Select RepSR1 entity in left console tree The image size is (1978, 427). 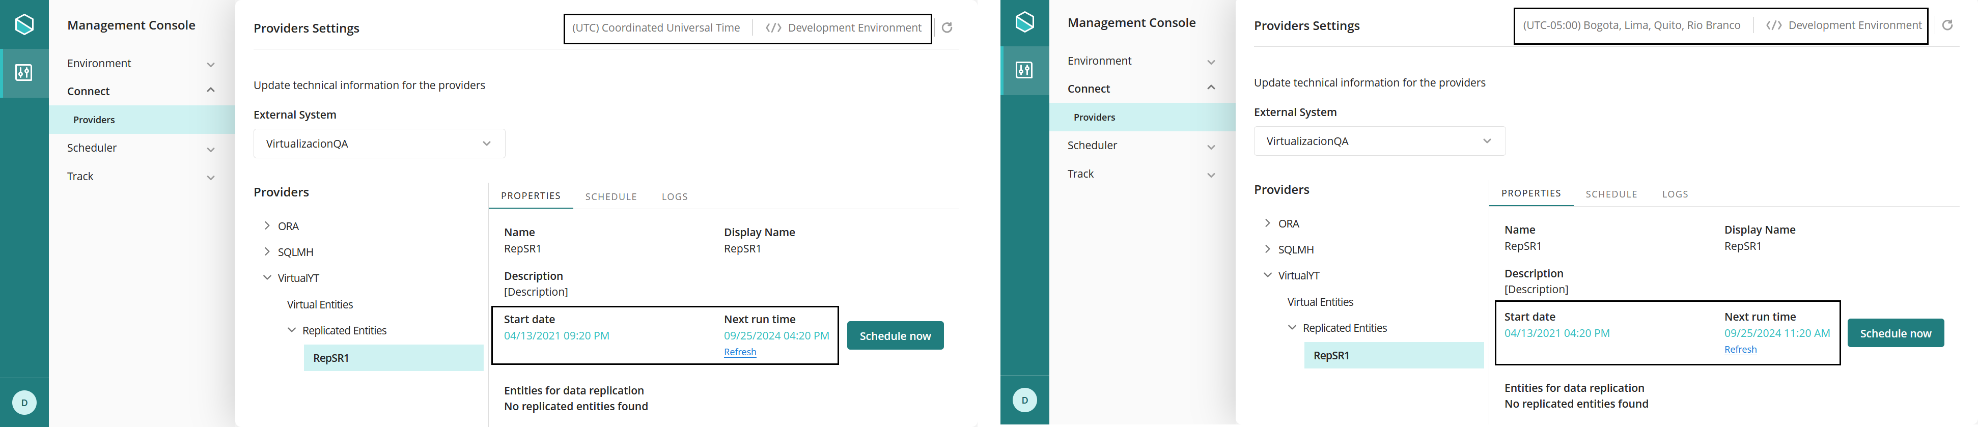[393, 358]
